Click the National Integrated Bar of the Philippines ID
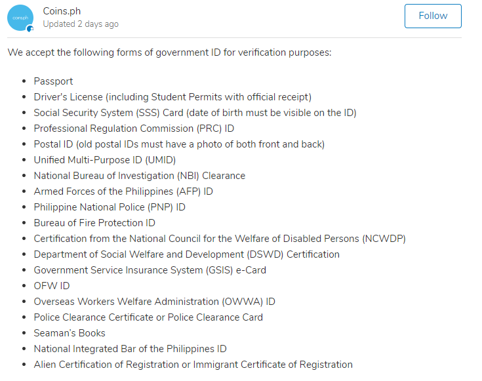 point(130,349)
